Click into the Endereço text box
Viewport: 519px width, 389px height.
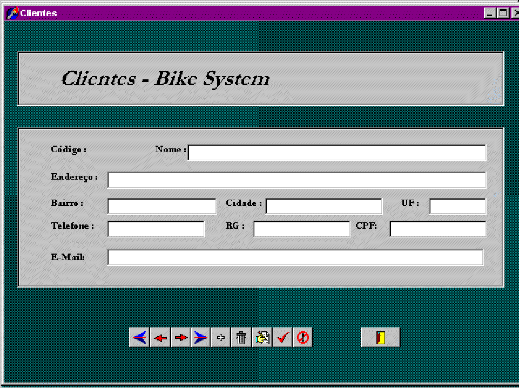296,180
